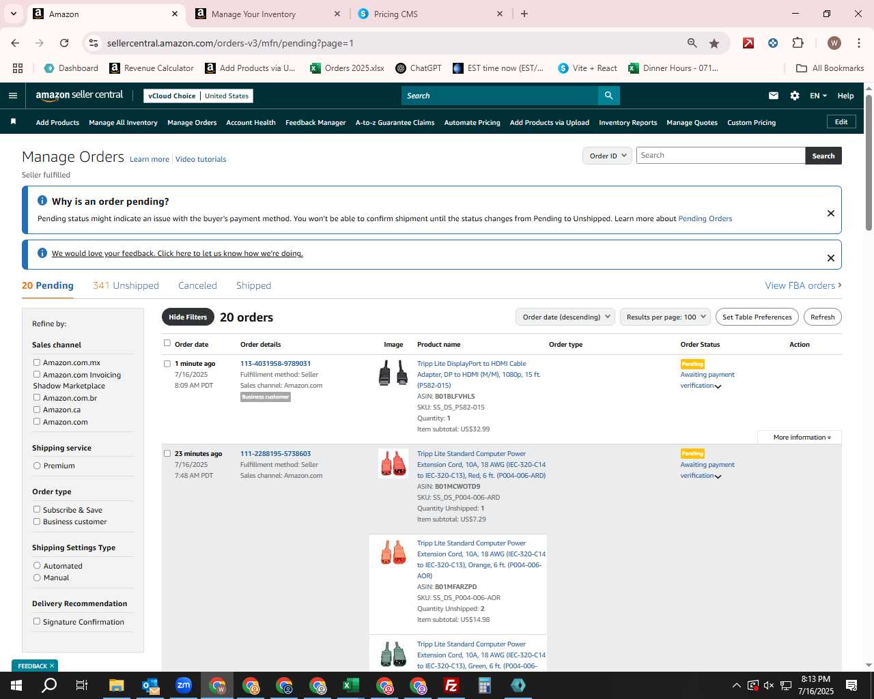Close the feedback request banner
This screenshot has width=874, height=699.
(x=831, y=258)
